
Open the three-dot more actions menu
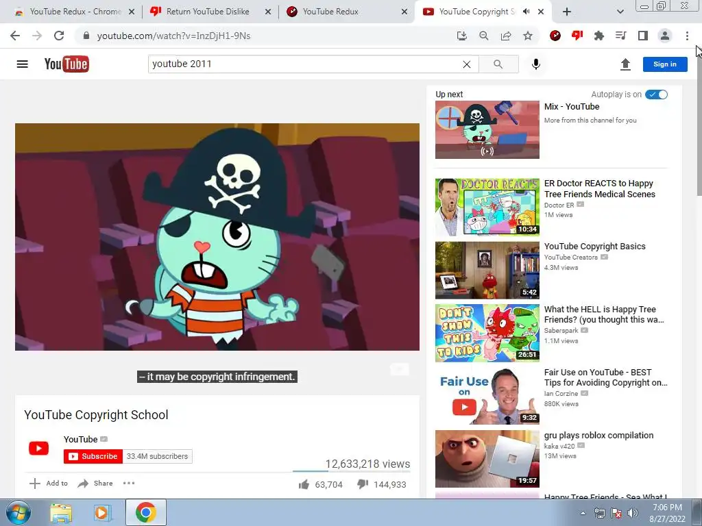coord(129,483)
